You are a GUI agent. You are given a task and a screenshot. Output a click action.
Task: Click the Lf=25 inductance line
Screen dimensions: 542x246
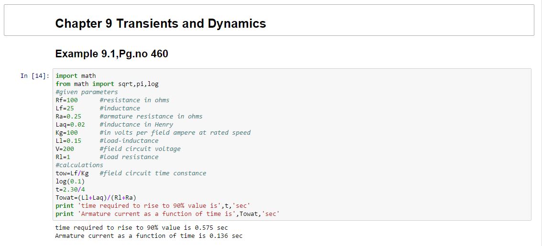[98, 108]
